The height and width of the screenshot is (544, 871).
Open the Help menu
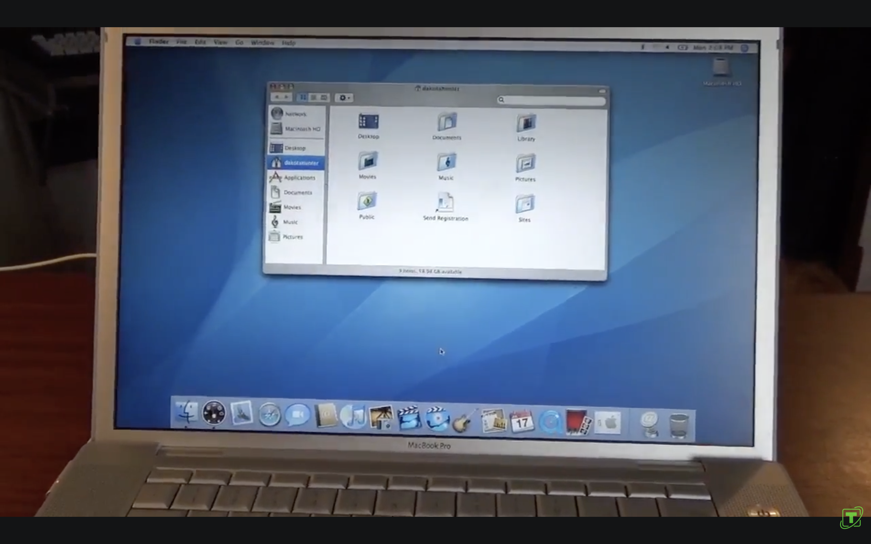point(288,43)
